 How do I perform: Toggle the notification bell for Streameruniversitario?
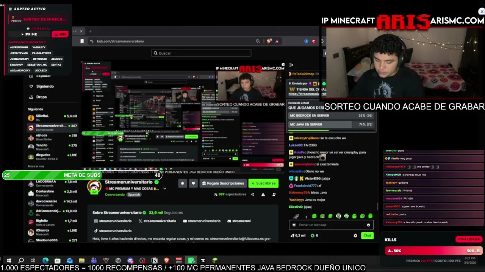(x=182, y=183)
